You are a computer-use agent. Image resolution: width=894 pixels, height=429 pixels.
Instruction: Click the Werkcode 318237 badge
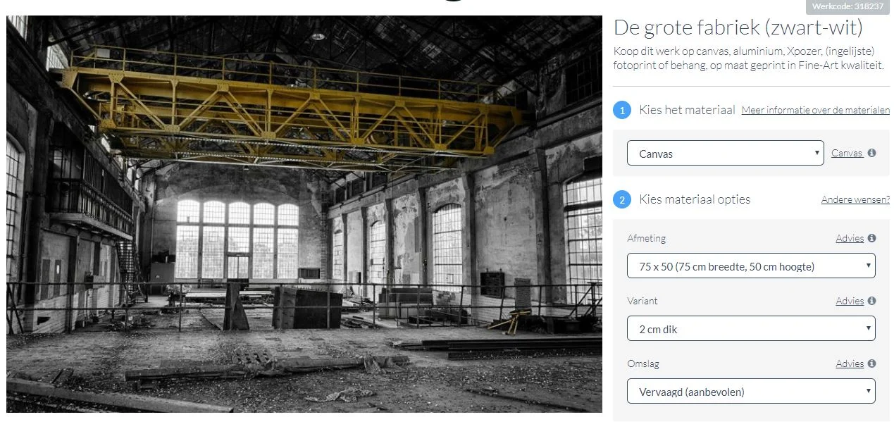[x=848, y=6]
